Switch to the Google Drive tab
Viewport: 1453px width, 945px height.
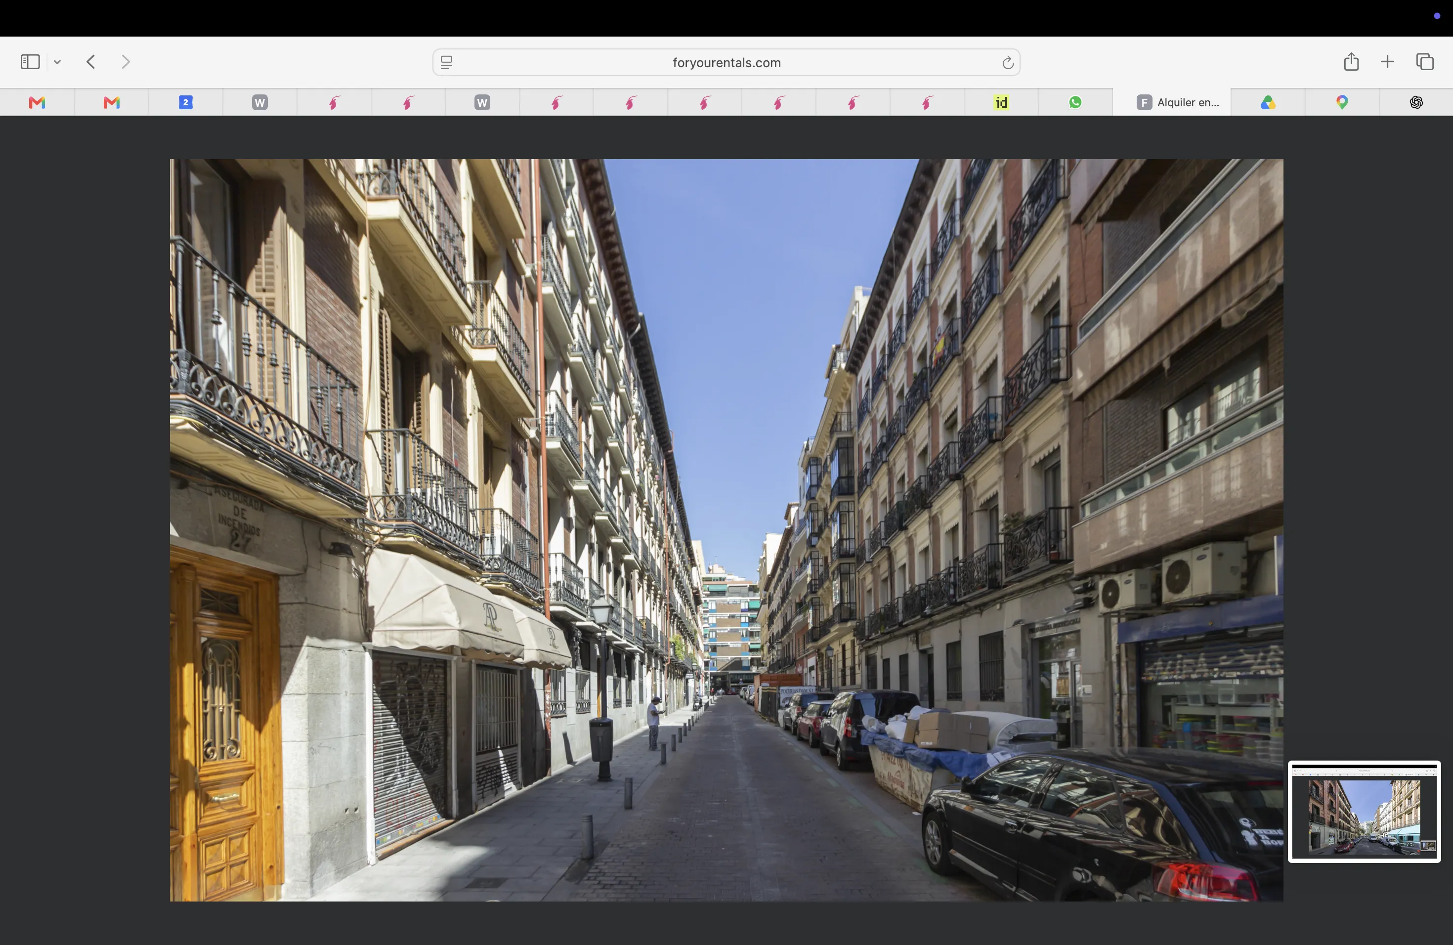click(1268, 102)
